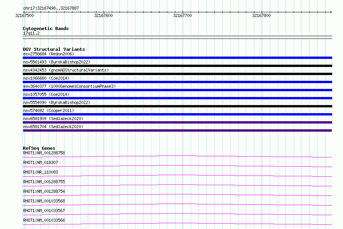The width and height of the screenshot is (343, 229).
Task: Click the cytogenetic band 17q11.2 outline bar
Action: tap(177, 37)
